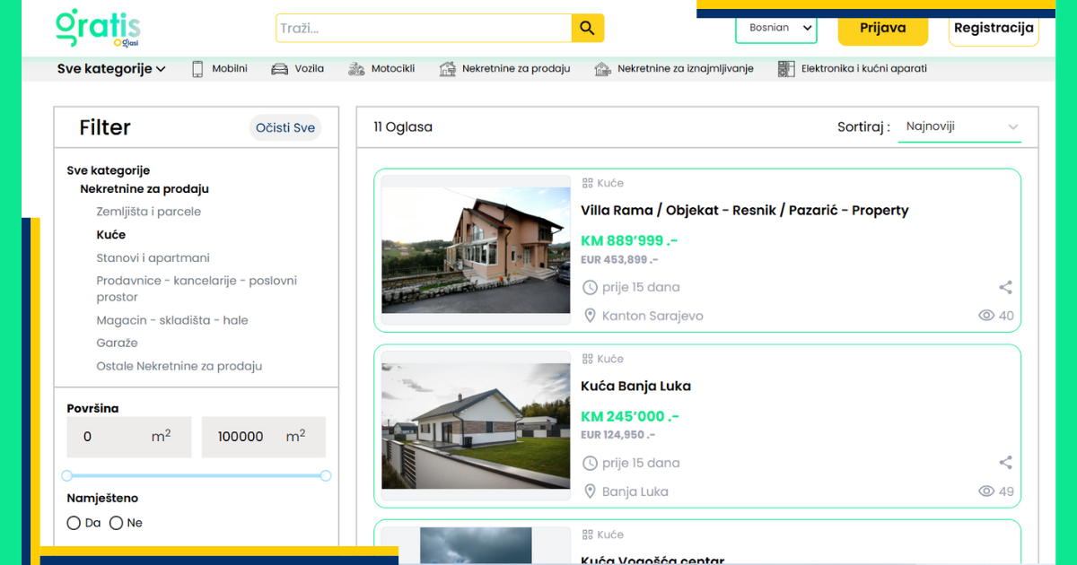Screen dimensions: 1077x565
Task: Filter by Garaže
Action: 118,343
